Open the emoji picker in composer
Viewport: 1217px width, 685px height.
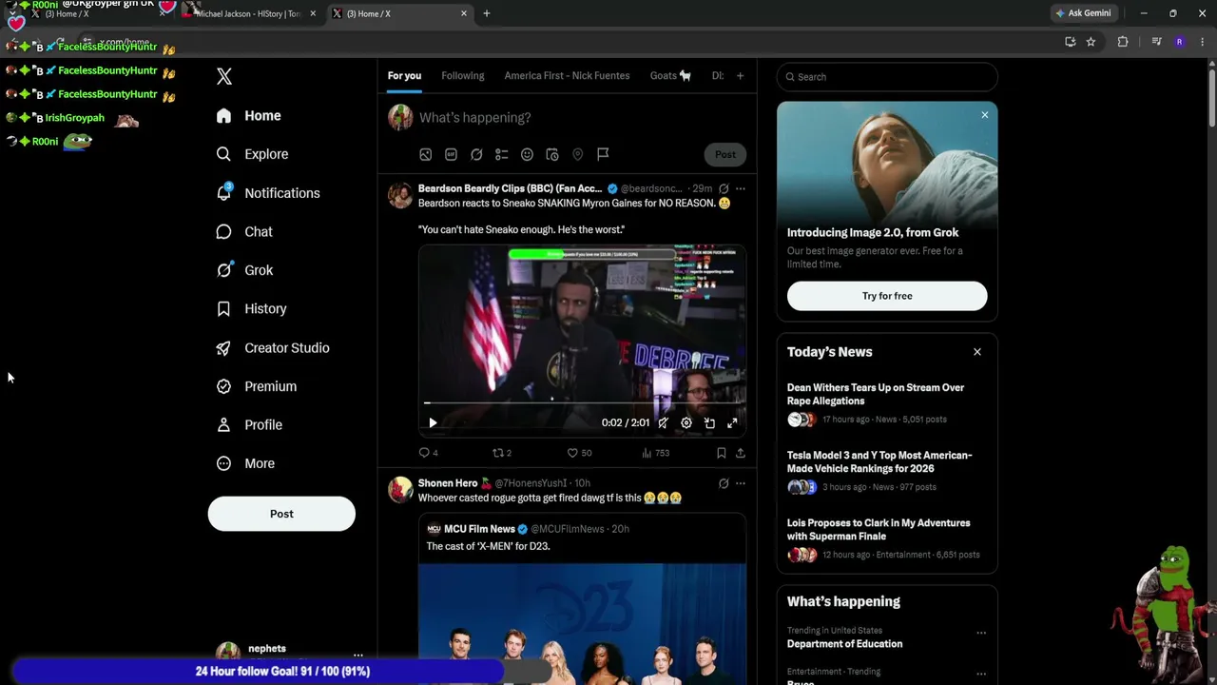[x=527, y=154]
